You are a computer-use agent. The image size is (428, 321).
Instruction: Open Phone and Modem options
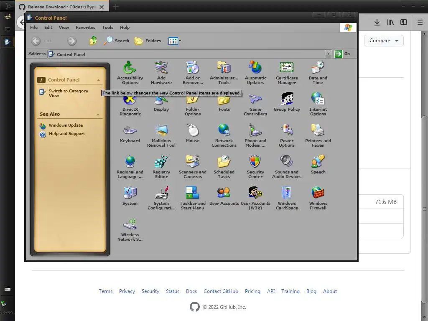[x=255, y=136]
